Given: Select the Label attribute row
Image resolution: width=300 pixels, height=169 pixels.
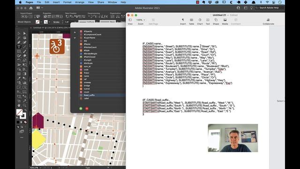Looking at the screenshot, I should point(102,98).
